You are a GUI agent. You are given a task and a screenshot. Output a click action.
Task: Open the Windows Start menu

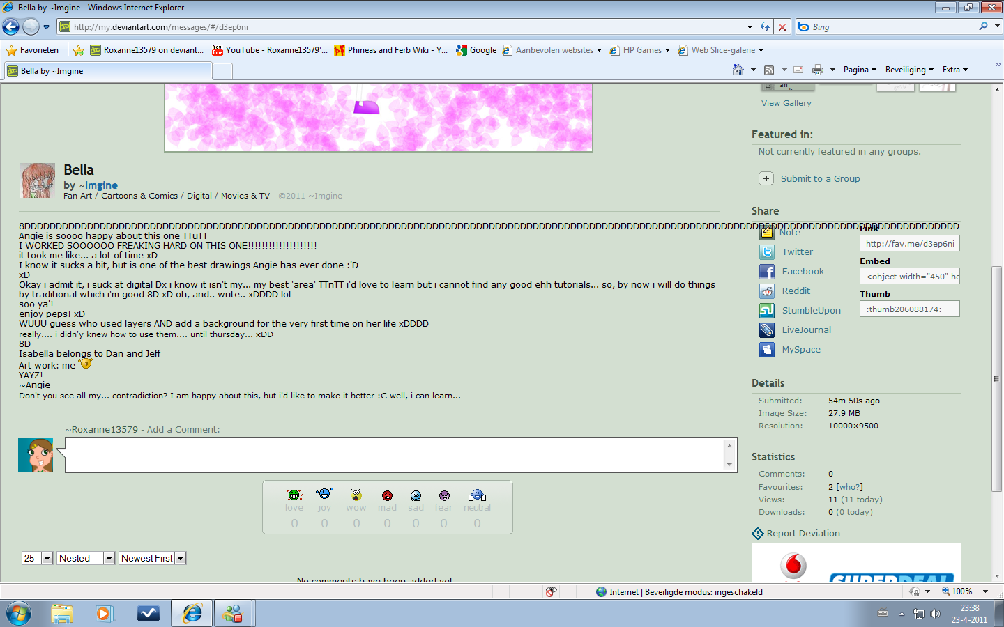(x=19, y=614)
